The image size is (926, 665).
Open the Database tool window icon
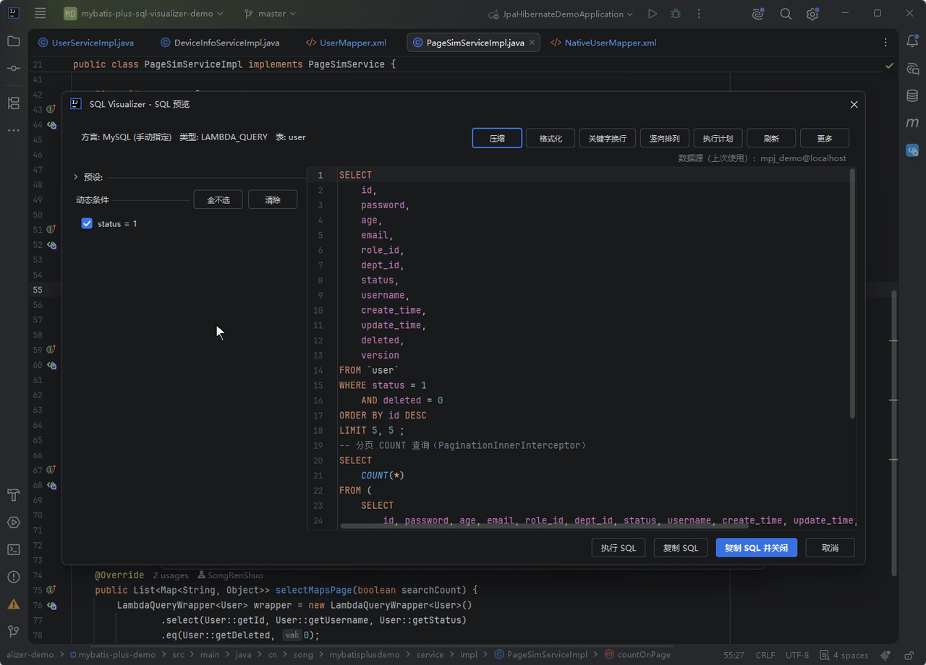[x=912, y=95]
